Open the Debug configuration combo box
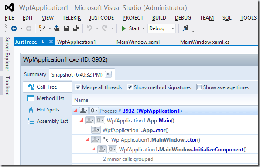The height and width of the screenshot is (167, 260). pos(161,28)
